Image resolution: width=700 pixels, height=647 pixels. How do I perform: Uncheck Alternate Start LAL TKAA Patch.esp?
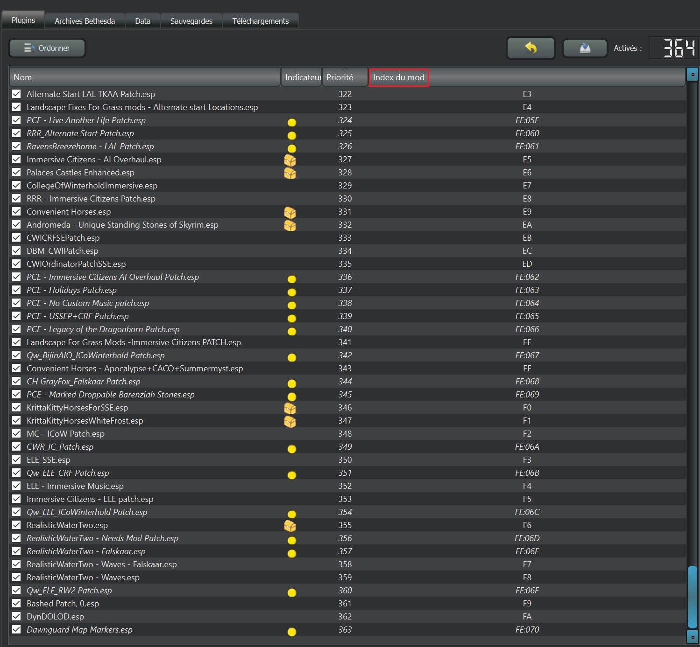16,94
